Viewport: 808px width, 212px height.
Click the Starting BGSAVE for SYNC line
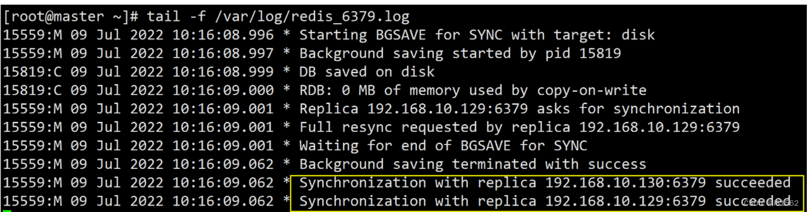coord(329,35)
